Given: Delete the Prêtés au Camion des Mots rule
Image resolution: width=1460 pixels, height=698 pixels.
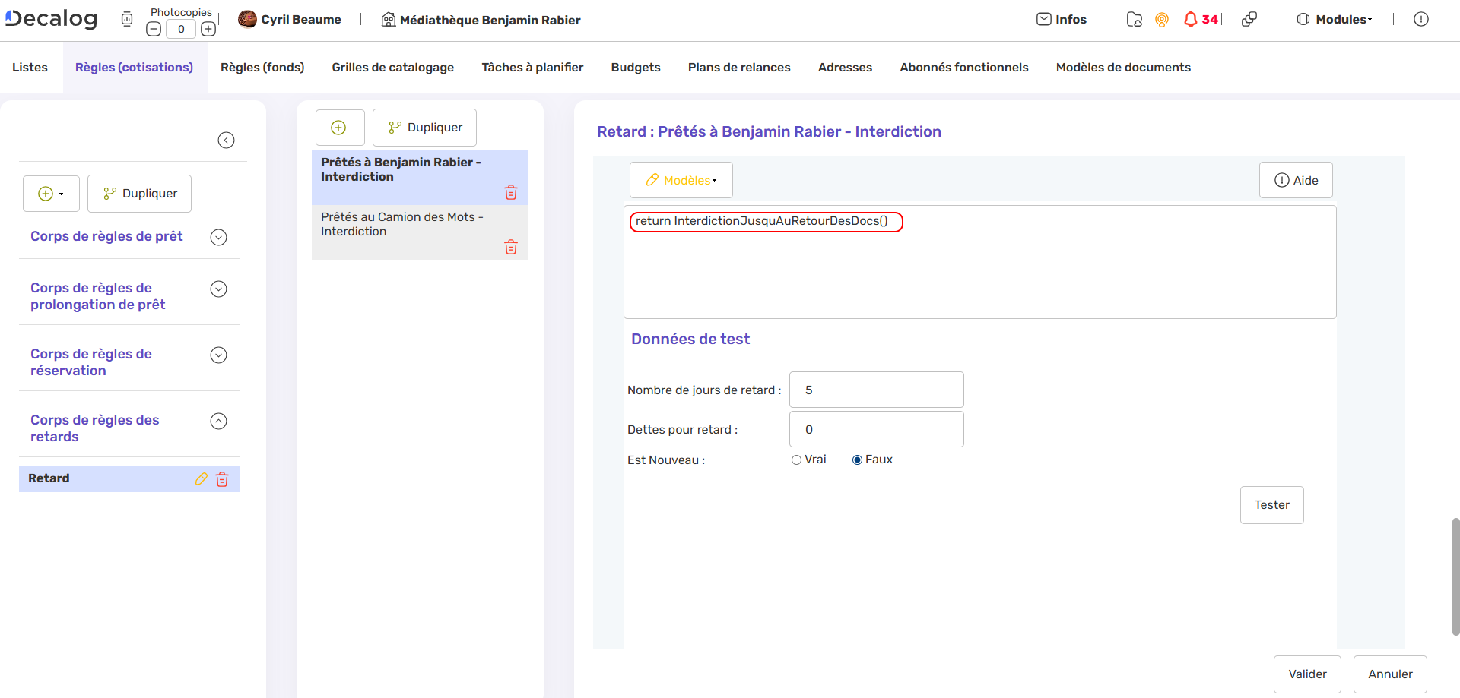Looking at the screenshot, I should pyautogui.click(x=511, y=248).
